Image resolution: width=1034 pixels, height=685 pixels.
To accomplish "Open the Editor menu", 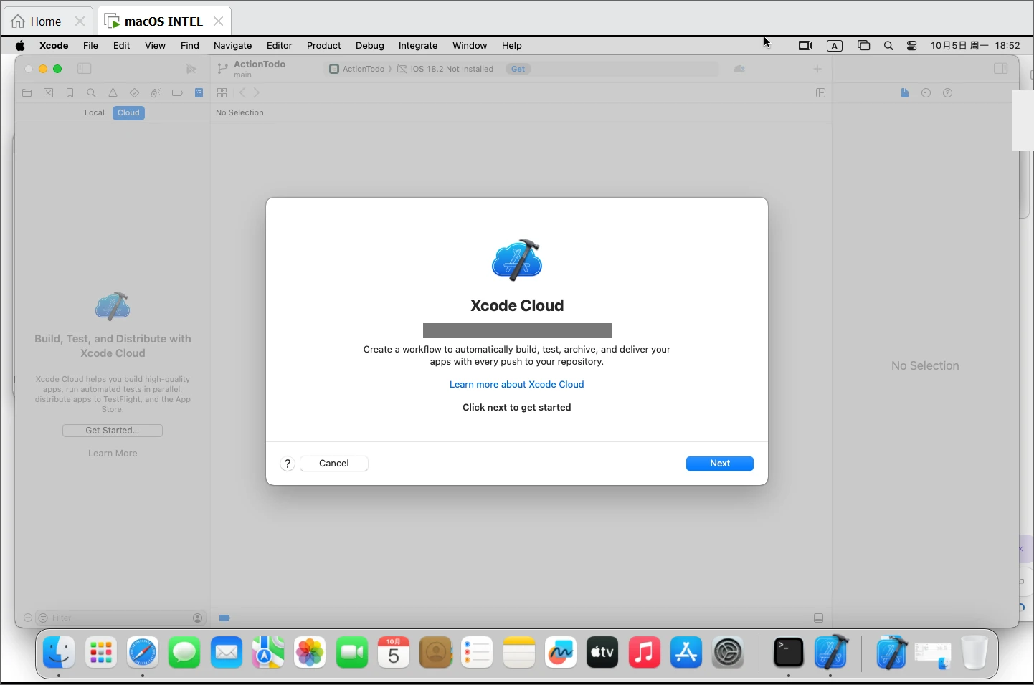I will (280, 46).
